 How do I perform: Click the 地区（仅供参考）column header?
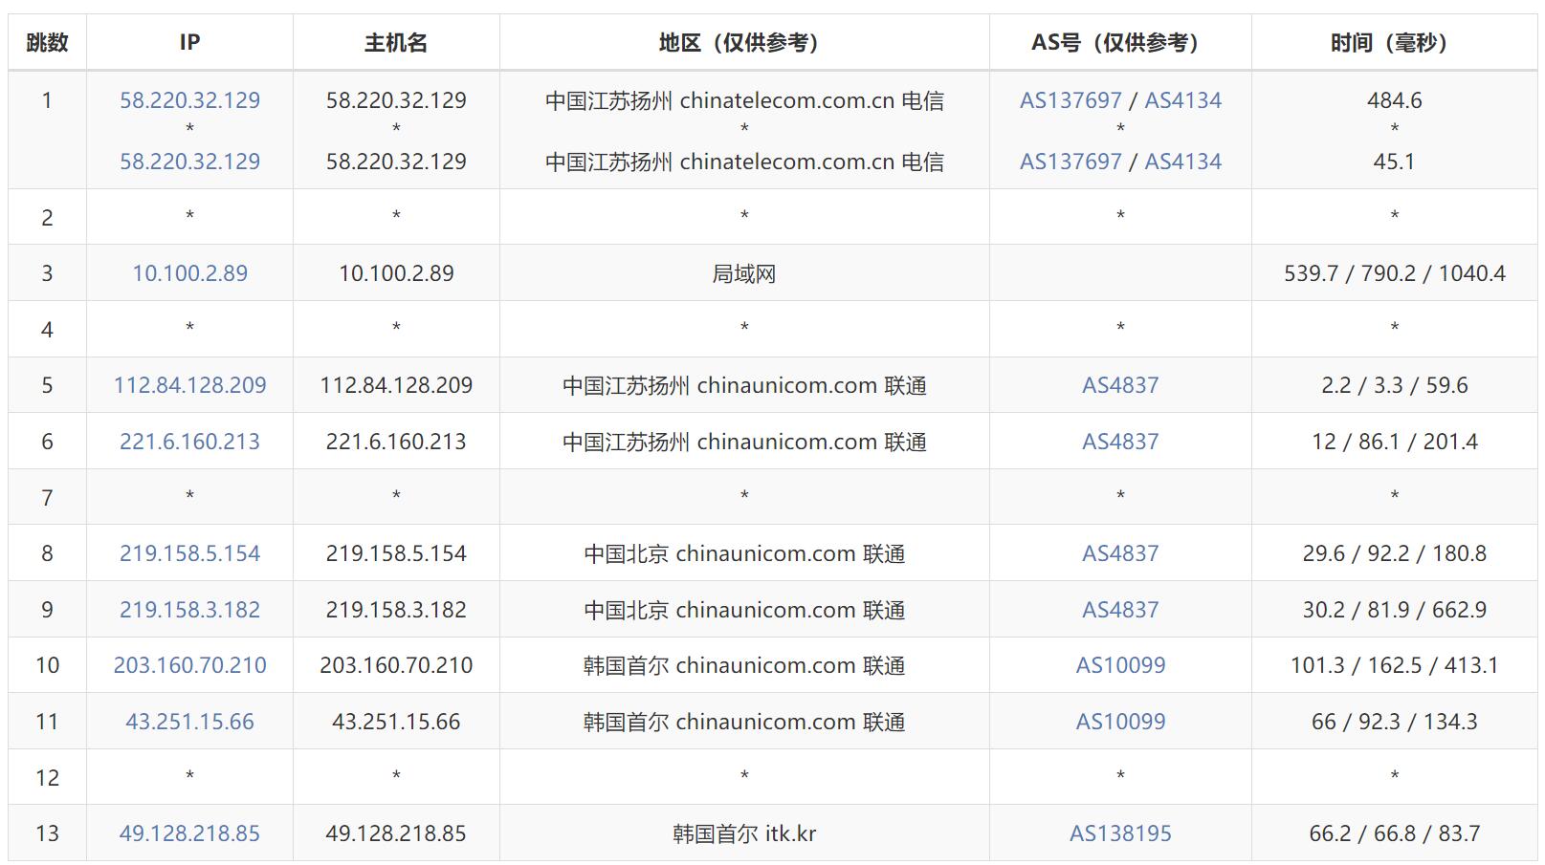tap(744, 42)
